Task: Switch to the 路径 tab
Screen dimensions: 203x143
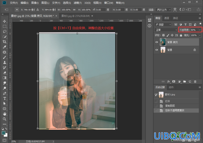Action: pos(176,18)
